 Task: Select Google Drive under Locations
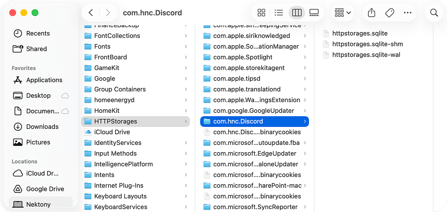(41, 189)
